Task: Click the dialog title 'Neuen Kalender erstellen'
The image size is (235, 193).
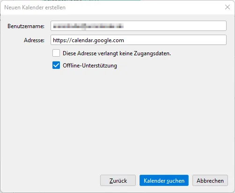Action: click(35, 7)
